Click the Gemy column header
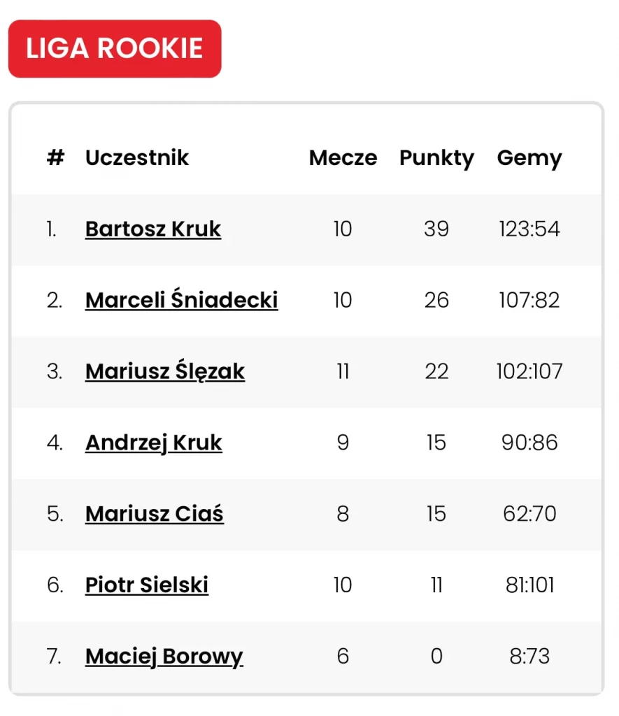The height and width of the screenshot is (716, 619). tap(529, 159)
